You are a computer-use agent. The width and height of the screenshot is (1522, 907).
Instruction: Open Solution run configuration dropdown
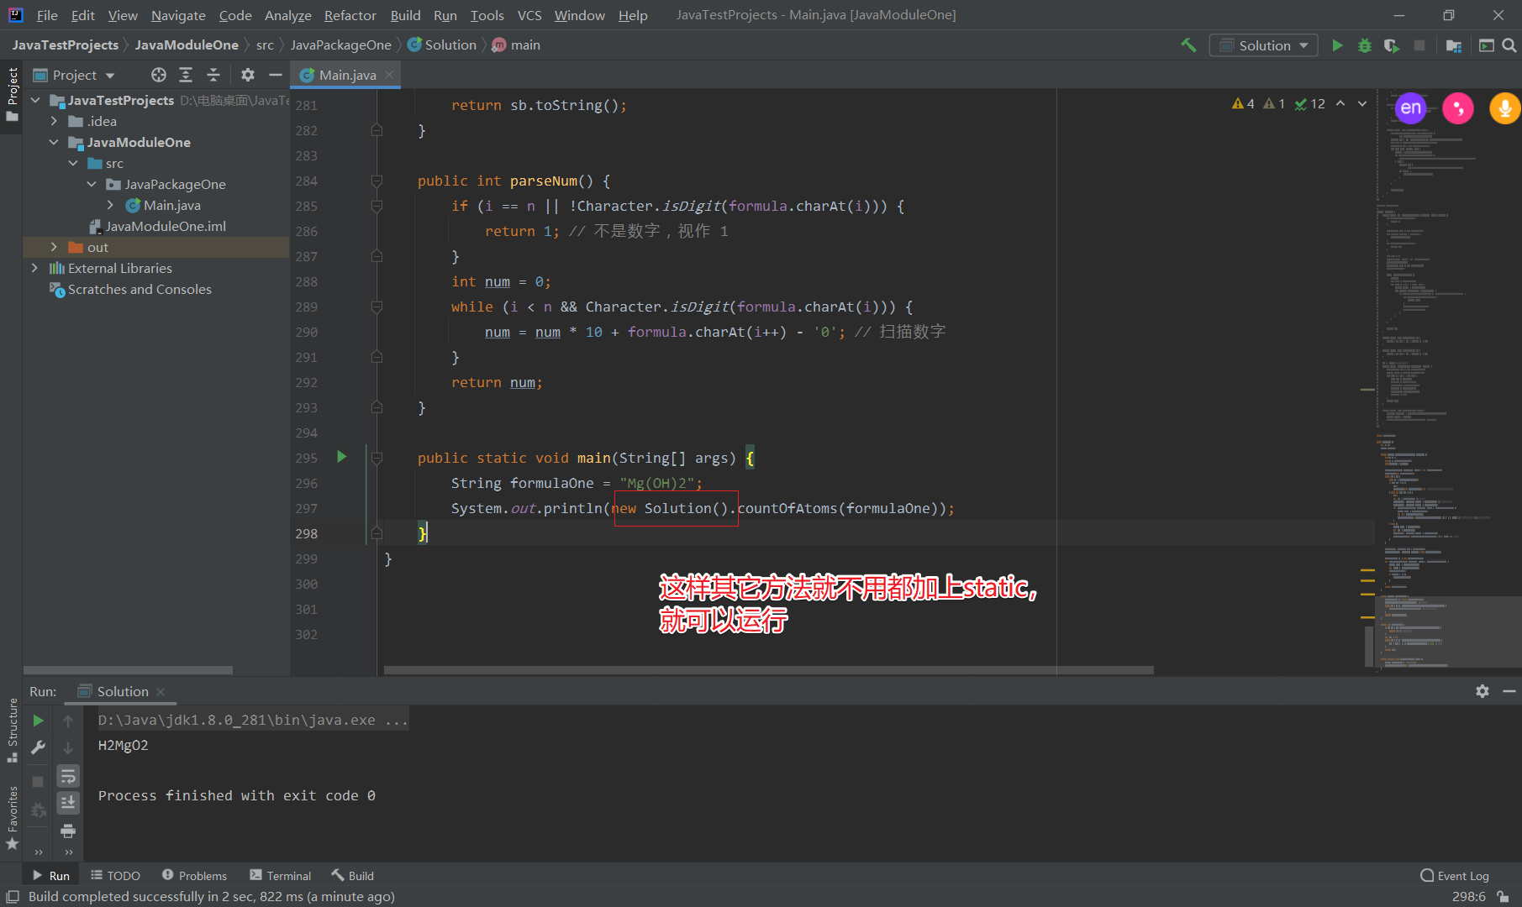tap(1263, 45)
